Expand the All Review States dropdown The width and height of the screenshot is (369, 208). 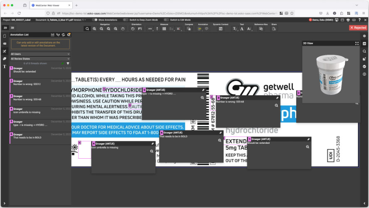(x=40, y=59)
